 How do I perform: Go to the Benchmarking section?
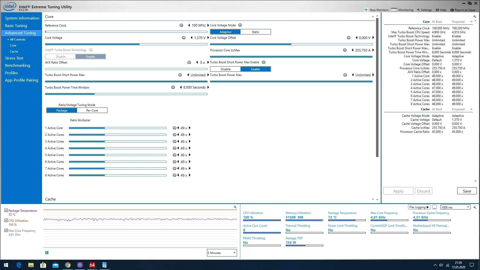pyautogui.click(x=17, y=65)
